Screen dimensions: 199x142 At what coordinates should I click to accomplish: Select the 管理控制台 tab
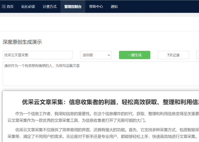73,7
